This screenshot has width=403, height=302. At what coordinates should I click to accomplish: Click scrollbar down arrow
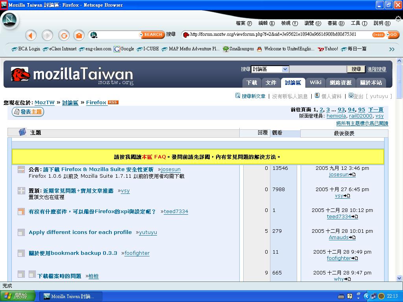point(399,278)
